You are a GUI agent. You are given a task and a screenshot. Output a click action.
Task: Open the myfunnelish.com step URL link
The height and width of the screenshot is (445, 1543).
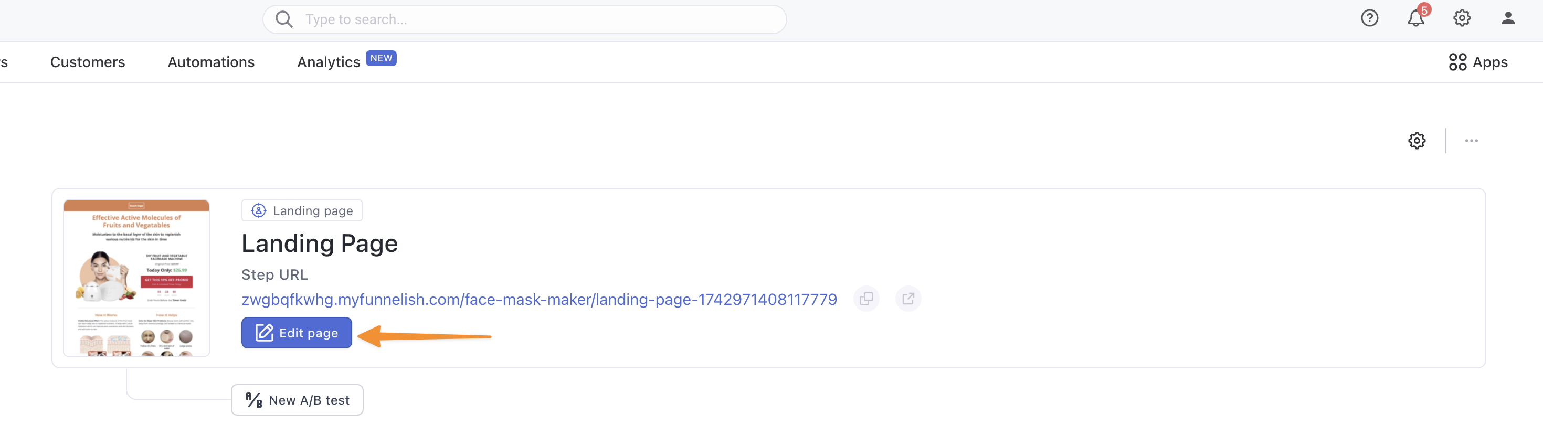click(539, 300)
